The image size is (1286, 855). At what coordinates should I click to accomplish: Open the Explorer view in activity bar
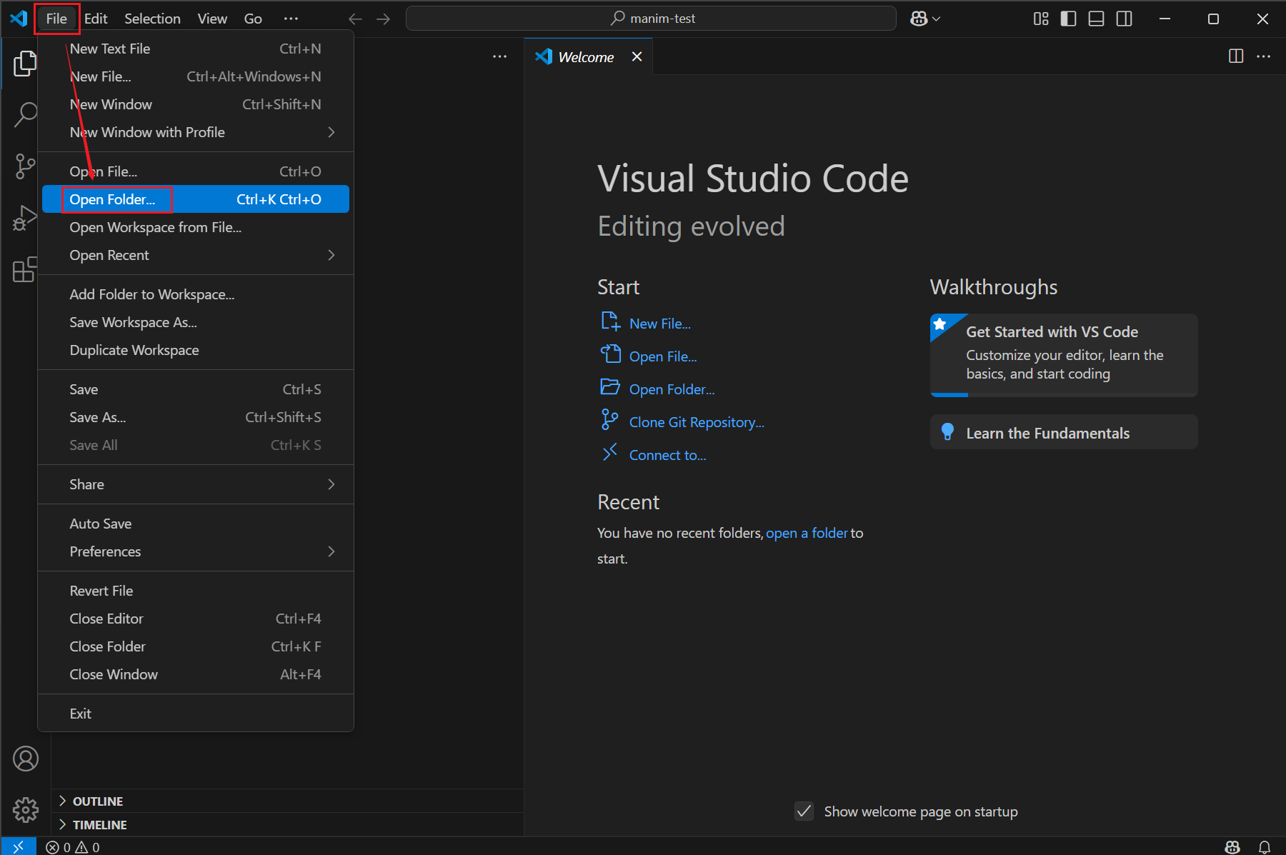[25, 64]
